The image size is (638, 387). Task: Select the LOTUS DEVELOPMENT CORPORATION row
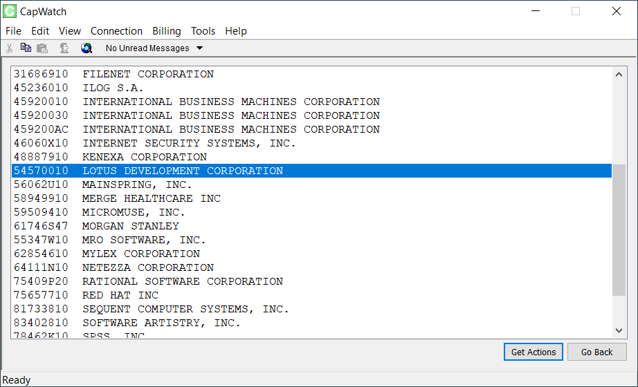pyautogui.click(x=311, y=171)
